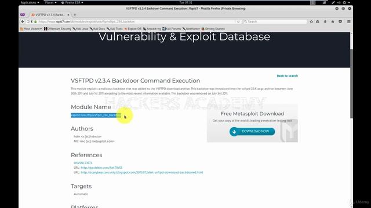Screen dimensions: 371x208
Task: Click author MC <mc [at] metasploit.com>
Action: coord(94,141)
